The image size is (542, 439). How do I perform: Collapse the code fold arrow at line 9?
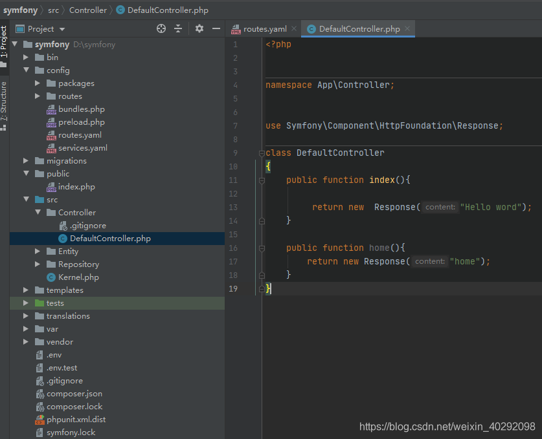(x=262, y=153)
